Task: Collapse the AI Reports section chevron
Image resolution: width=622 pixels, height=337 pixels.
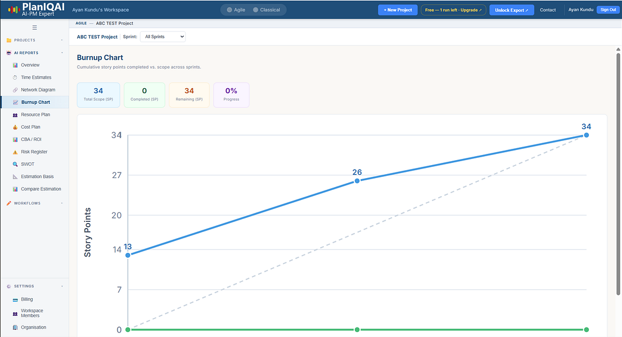Action: pos(62,53)
